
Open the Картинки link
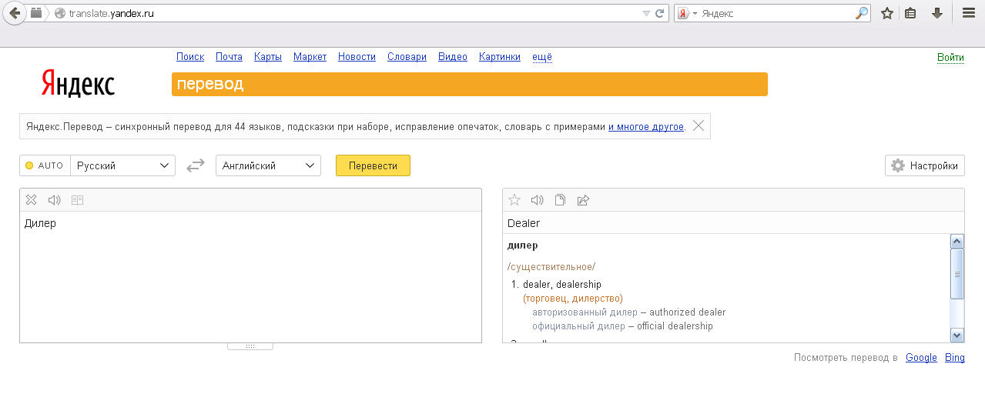click(x=500, y=57)
